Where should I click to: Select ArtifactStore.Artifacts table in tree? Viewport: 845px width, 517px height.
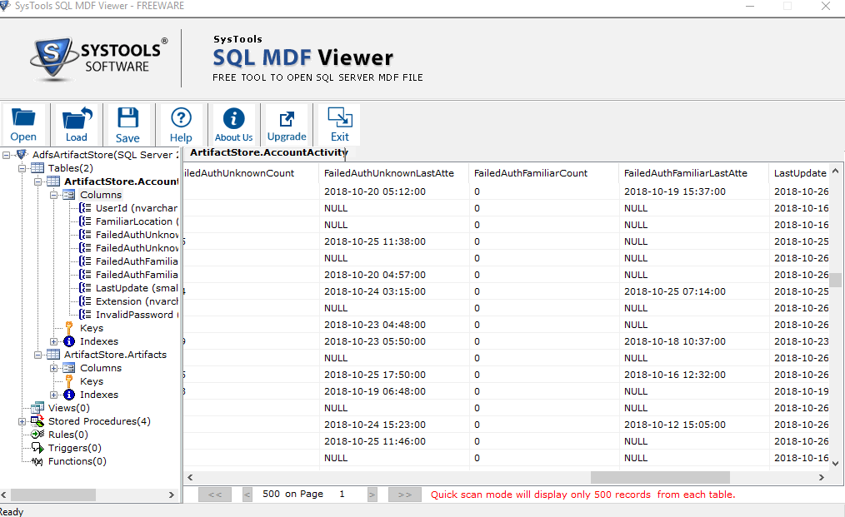point(115,355)
